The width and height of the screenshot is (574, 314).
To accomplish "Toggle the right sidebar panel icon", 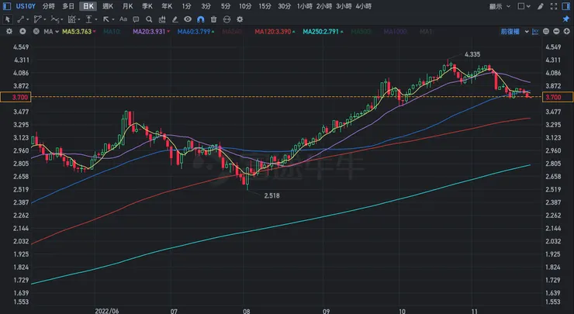I will point(566,6).
